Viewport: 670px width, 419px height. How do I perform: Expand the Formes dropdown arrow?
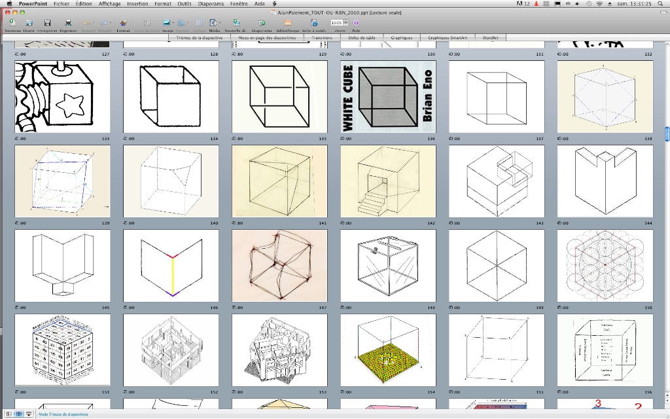coord(188,23)
